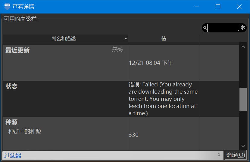Screen dimensions: 250x162
Task: Open the 过滤器 combo box
Action: pos(111,155)
